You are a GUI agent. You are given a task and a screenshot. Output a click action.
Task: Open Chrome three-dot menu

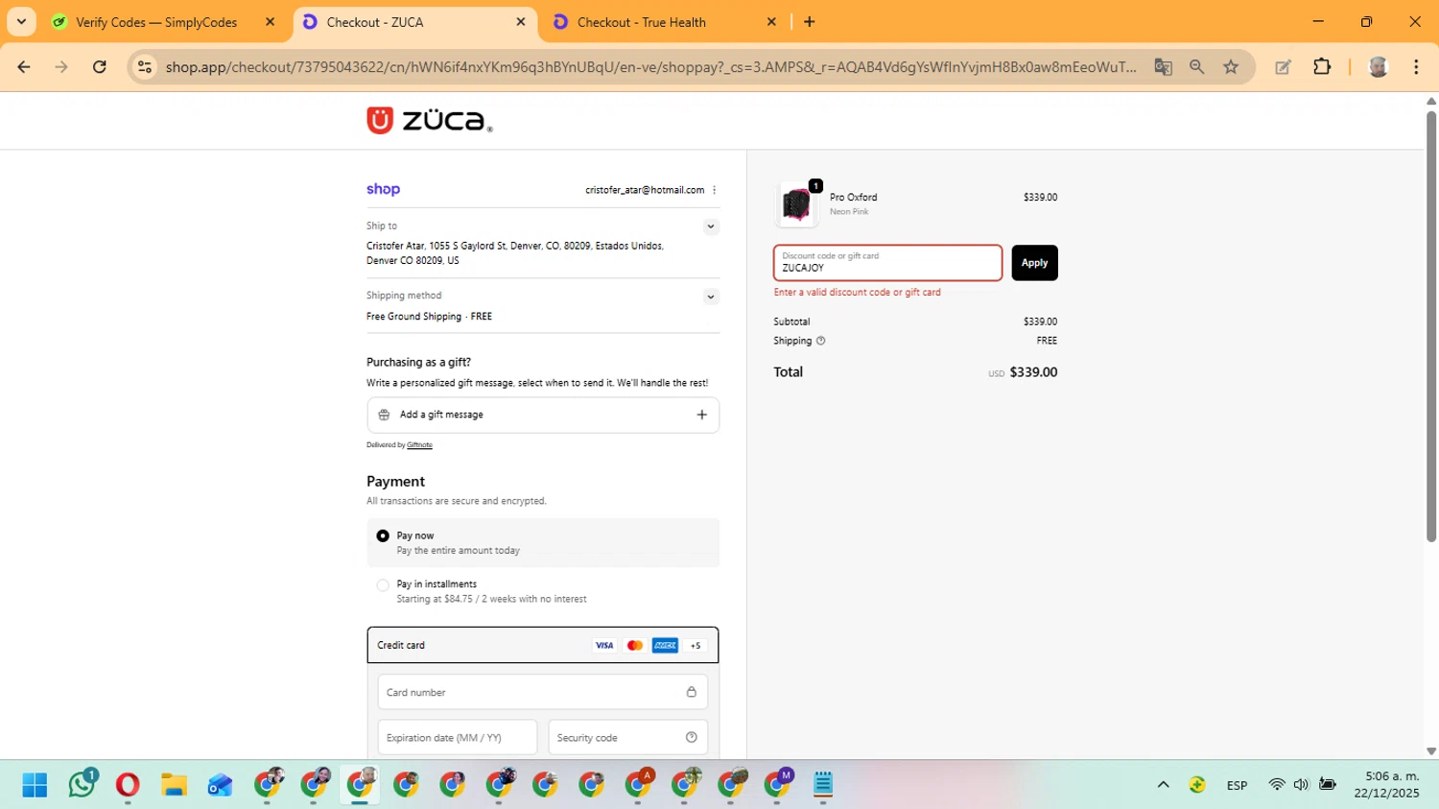tap(1416, 67)
